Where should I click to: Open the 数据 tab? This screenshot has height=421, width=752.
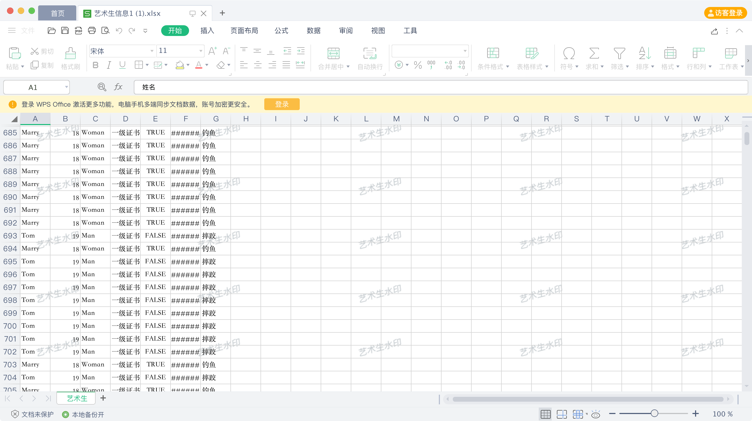click(313, 31)
